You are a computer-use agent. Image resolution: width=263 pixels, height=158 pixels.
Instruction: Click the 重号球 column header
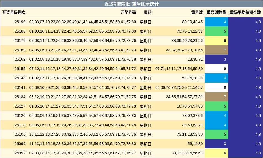197,12
